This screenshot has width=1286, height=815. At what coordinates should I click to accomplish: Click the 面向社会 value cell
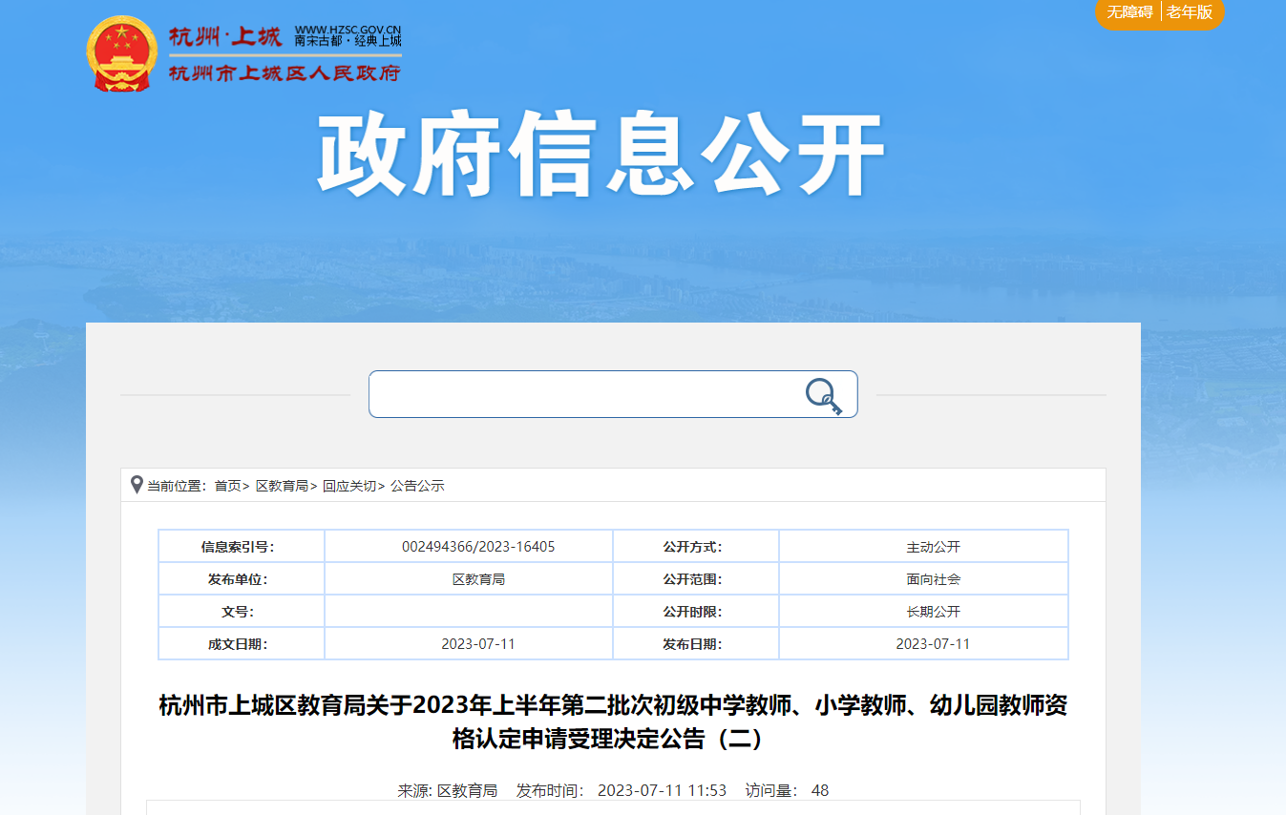[933, 579]
